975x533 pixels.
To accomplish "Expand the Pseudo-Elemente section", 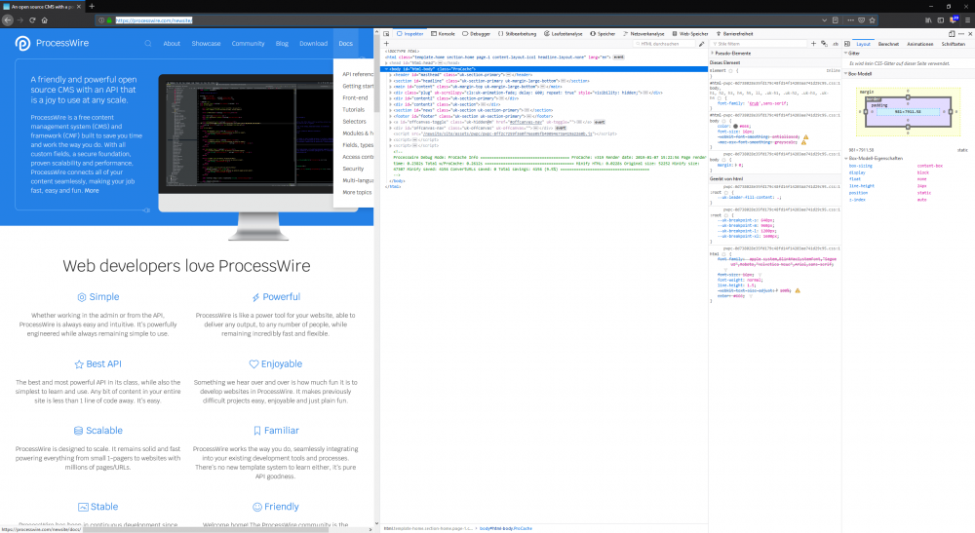I will point(713,54).
